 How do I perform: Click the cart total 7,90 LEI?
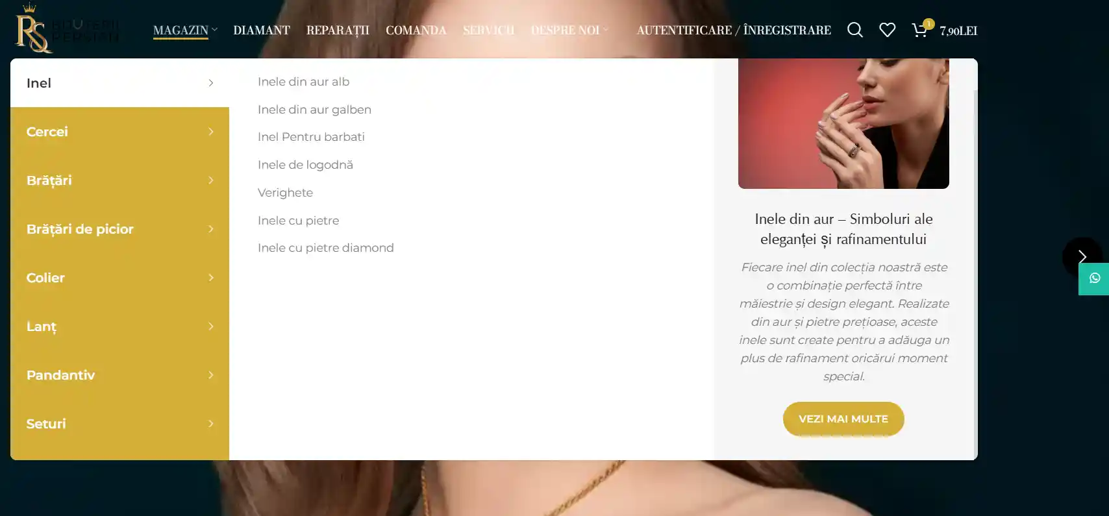(958, 31)
